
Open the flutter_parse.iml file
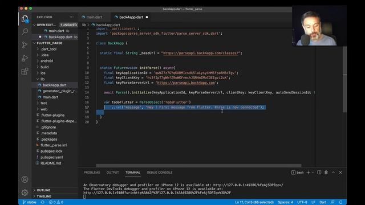(x=54, y=145)
